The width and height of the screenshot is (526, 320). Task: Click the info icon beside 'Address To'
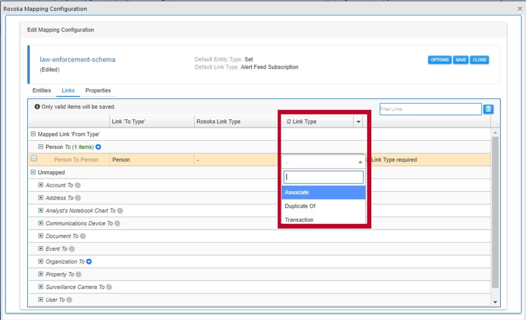78,197
